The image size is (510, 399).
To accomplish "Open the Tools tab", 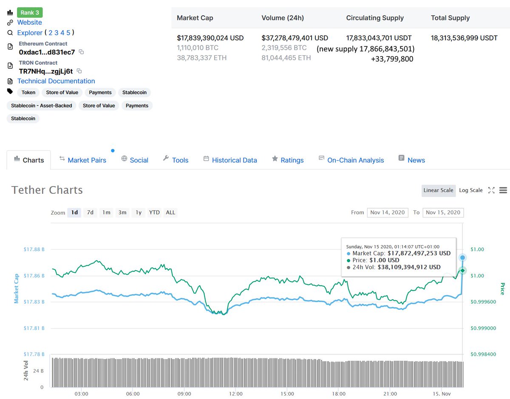I will [x=176, y=160].
